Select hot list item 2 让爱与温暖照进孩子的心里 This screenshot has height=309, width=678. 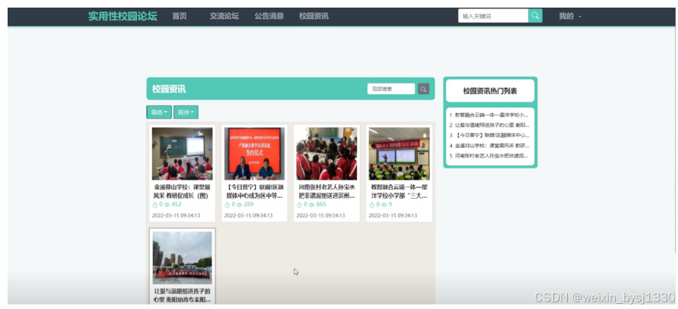point(489,125)
